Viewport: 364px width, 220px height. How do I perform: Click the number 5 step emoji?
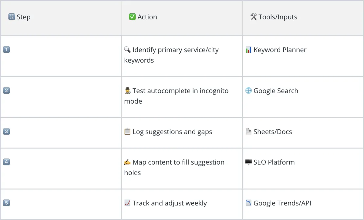point(6,203)
